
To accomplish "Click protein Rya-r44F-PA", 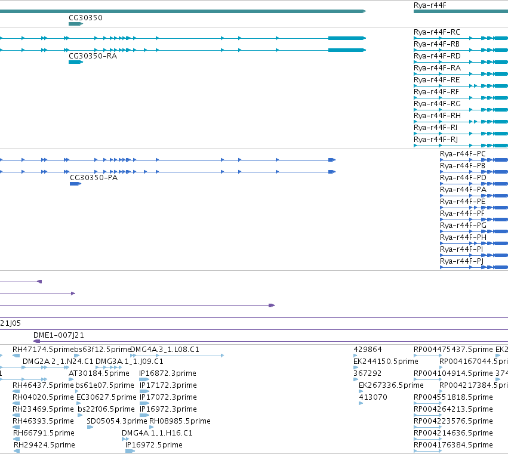I will point(463,190).
